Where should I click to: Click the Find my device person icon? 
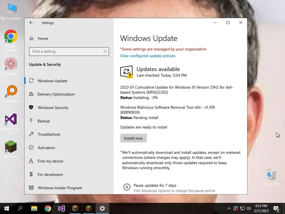pos(31,161)
